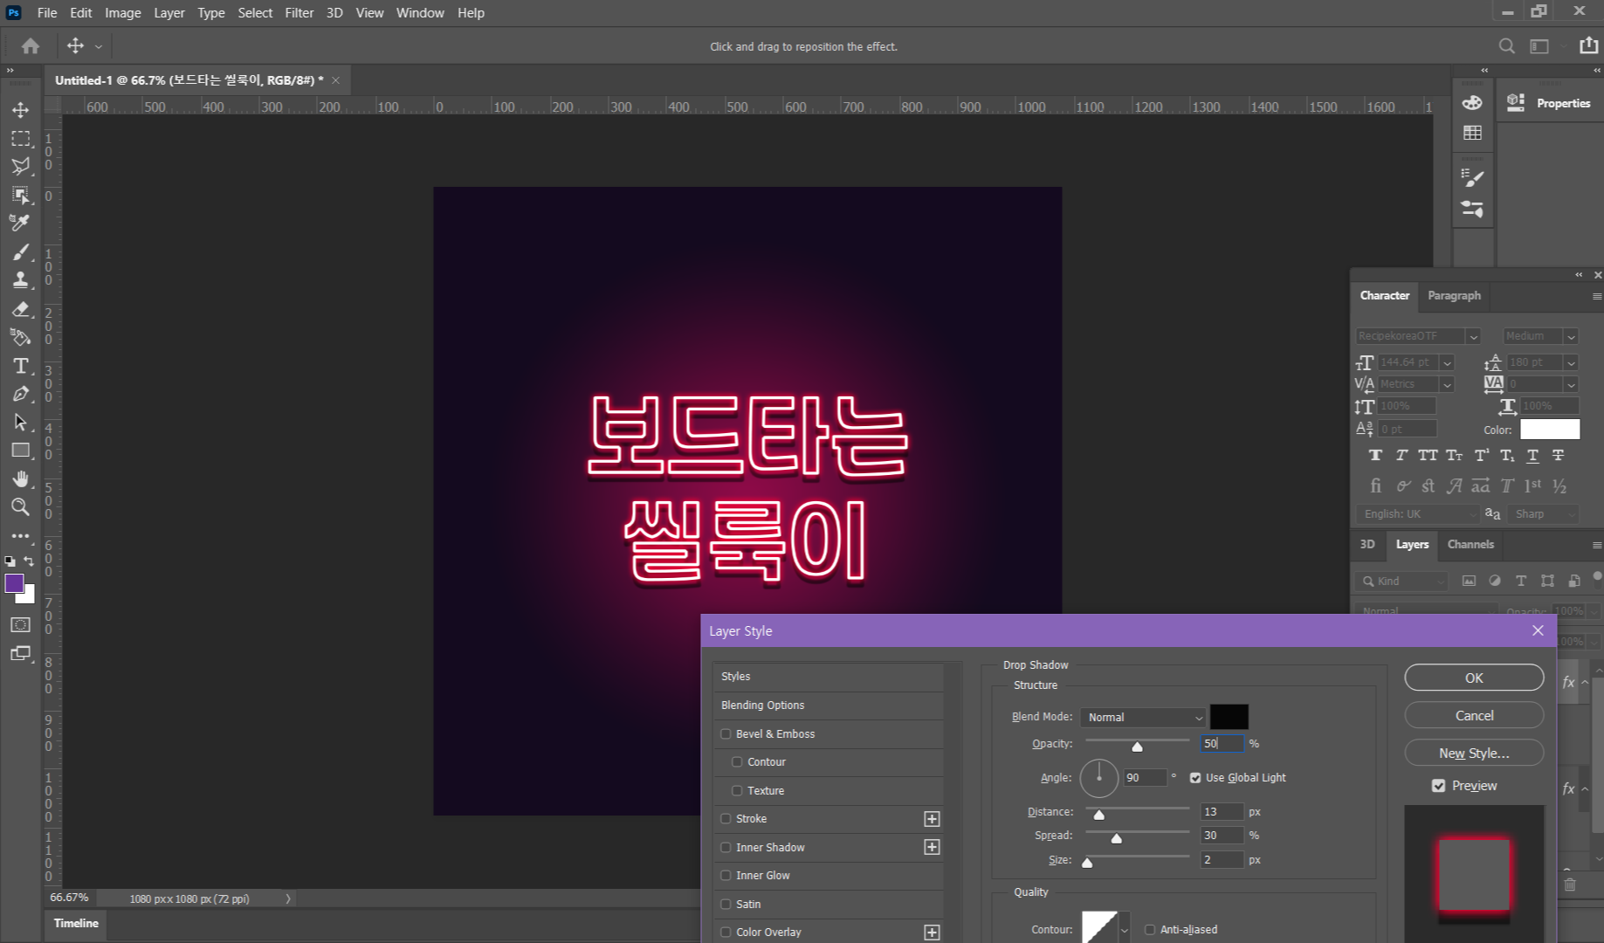Open font family RecipekoreaOTF dropdown
The image size is (1604, 943).
[1473, 336]
